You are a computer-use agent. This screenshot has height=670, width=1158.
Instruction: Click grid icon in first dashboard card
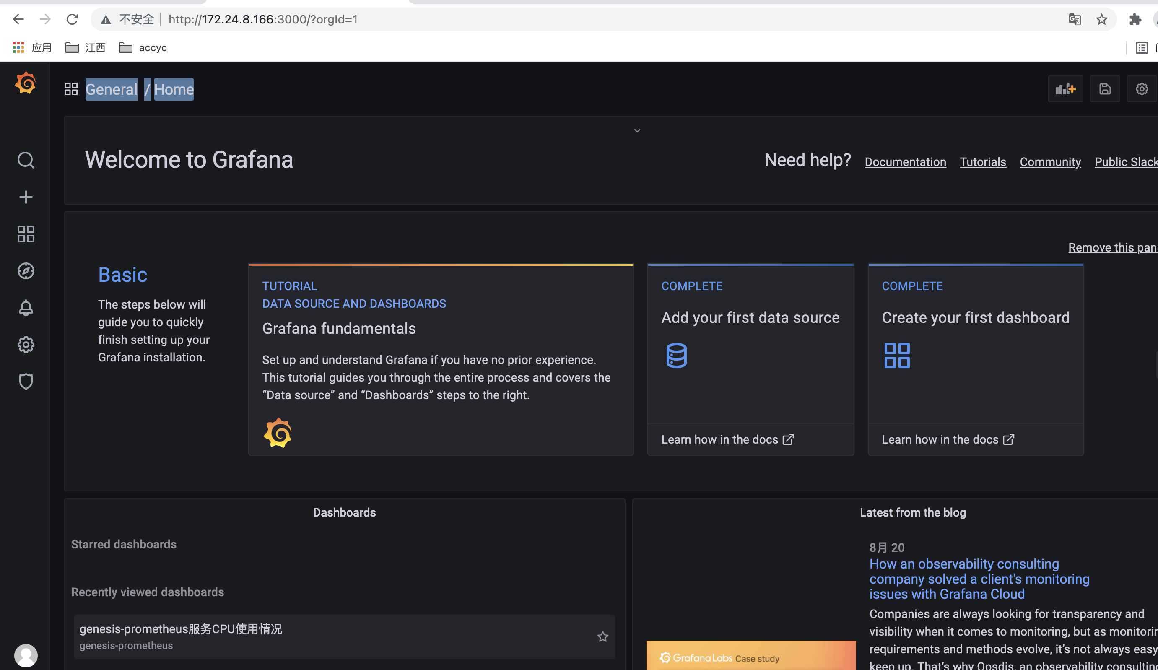[x=896, y=355]
